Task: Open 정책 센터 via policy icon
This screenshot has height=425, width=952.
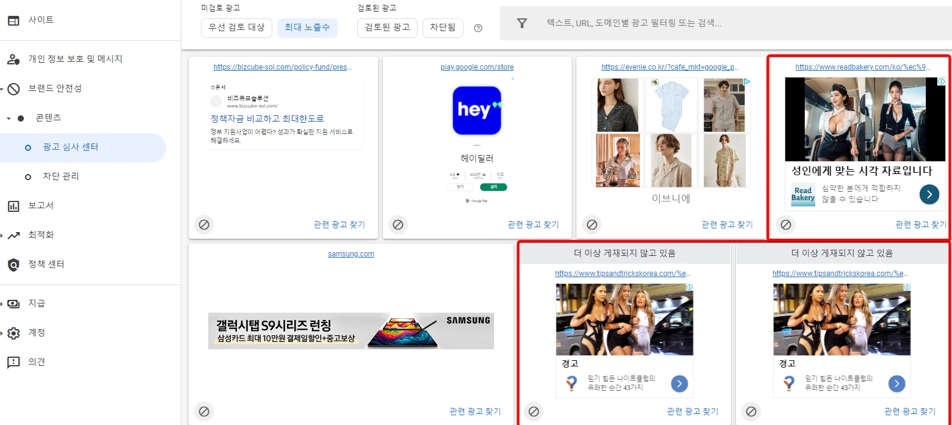Action: [x=13, y=264]
